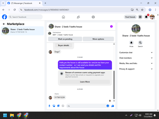This screenshot has height=119, width=159.
Task: Click Shane's avatar beside the 5175815239 message
Action: coord(50,98)
